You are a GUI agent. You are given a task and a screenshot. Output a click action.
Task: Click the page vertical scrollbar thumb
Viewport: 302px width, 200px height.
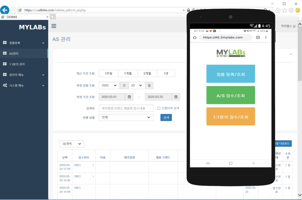pos(300,53)
